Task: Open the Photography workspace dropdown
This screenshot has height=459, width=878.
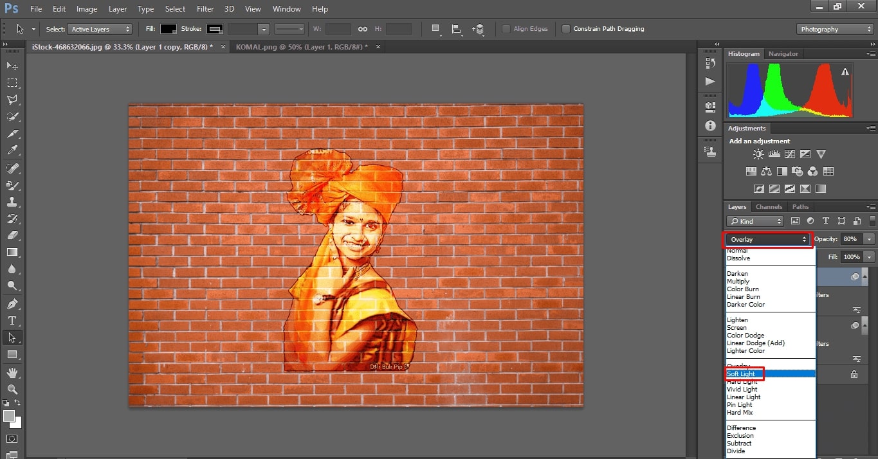Action: [835, 29]
